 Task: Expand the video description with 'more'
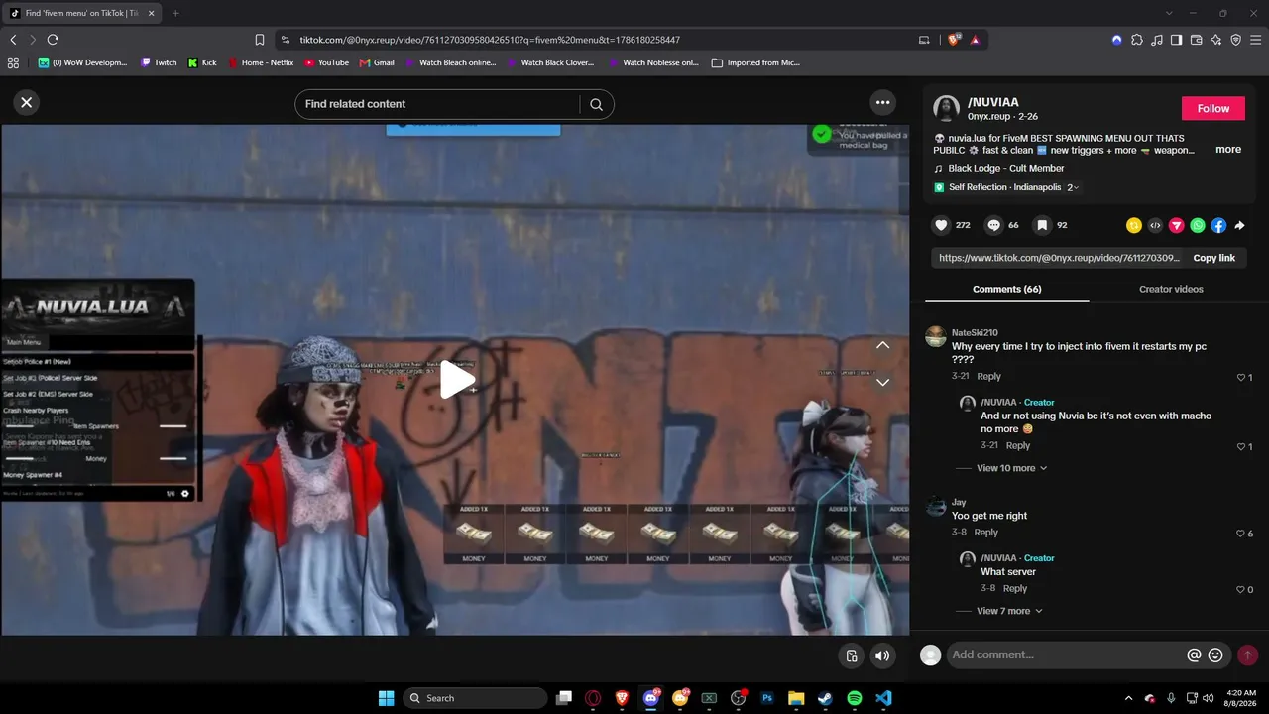[1228, 149]
